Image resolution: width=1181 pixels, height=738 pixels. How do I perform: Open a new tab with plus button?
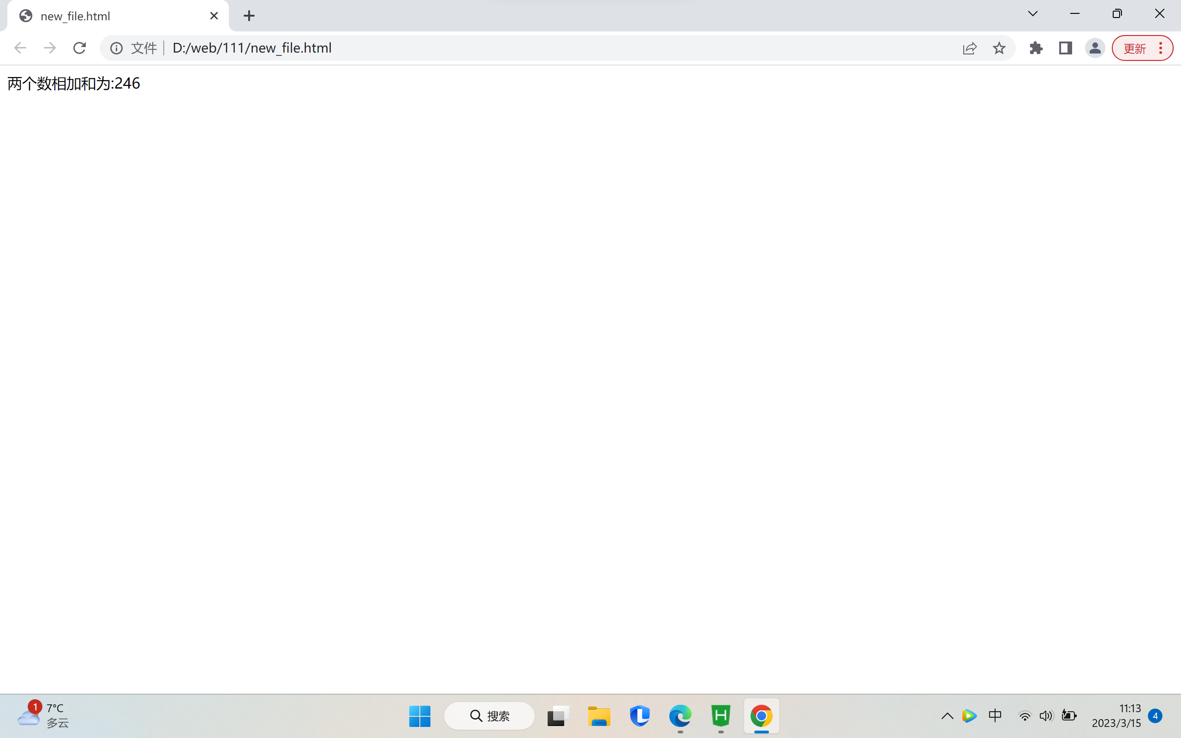click(249, 16)
